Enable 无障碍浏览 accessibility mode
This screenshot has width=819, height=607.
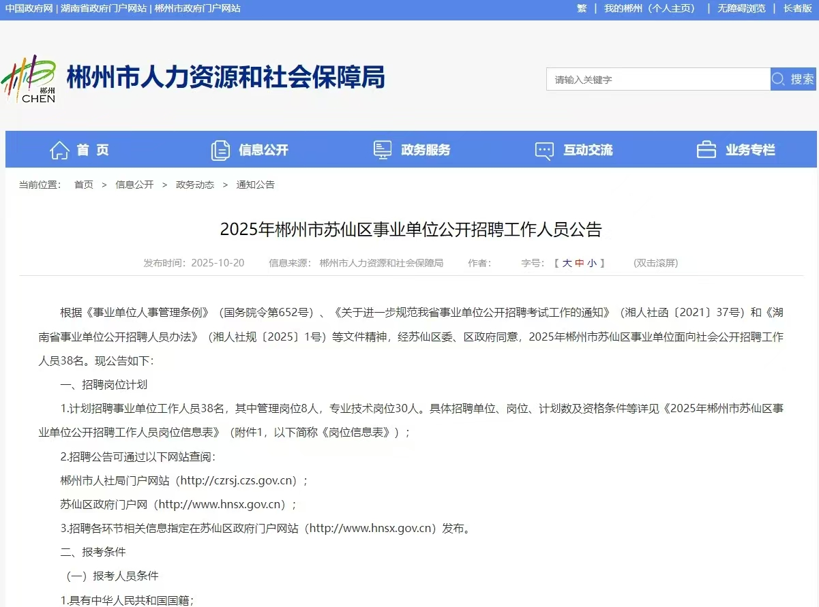tap(741, 9)
